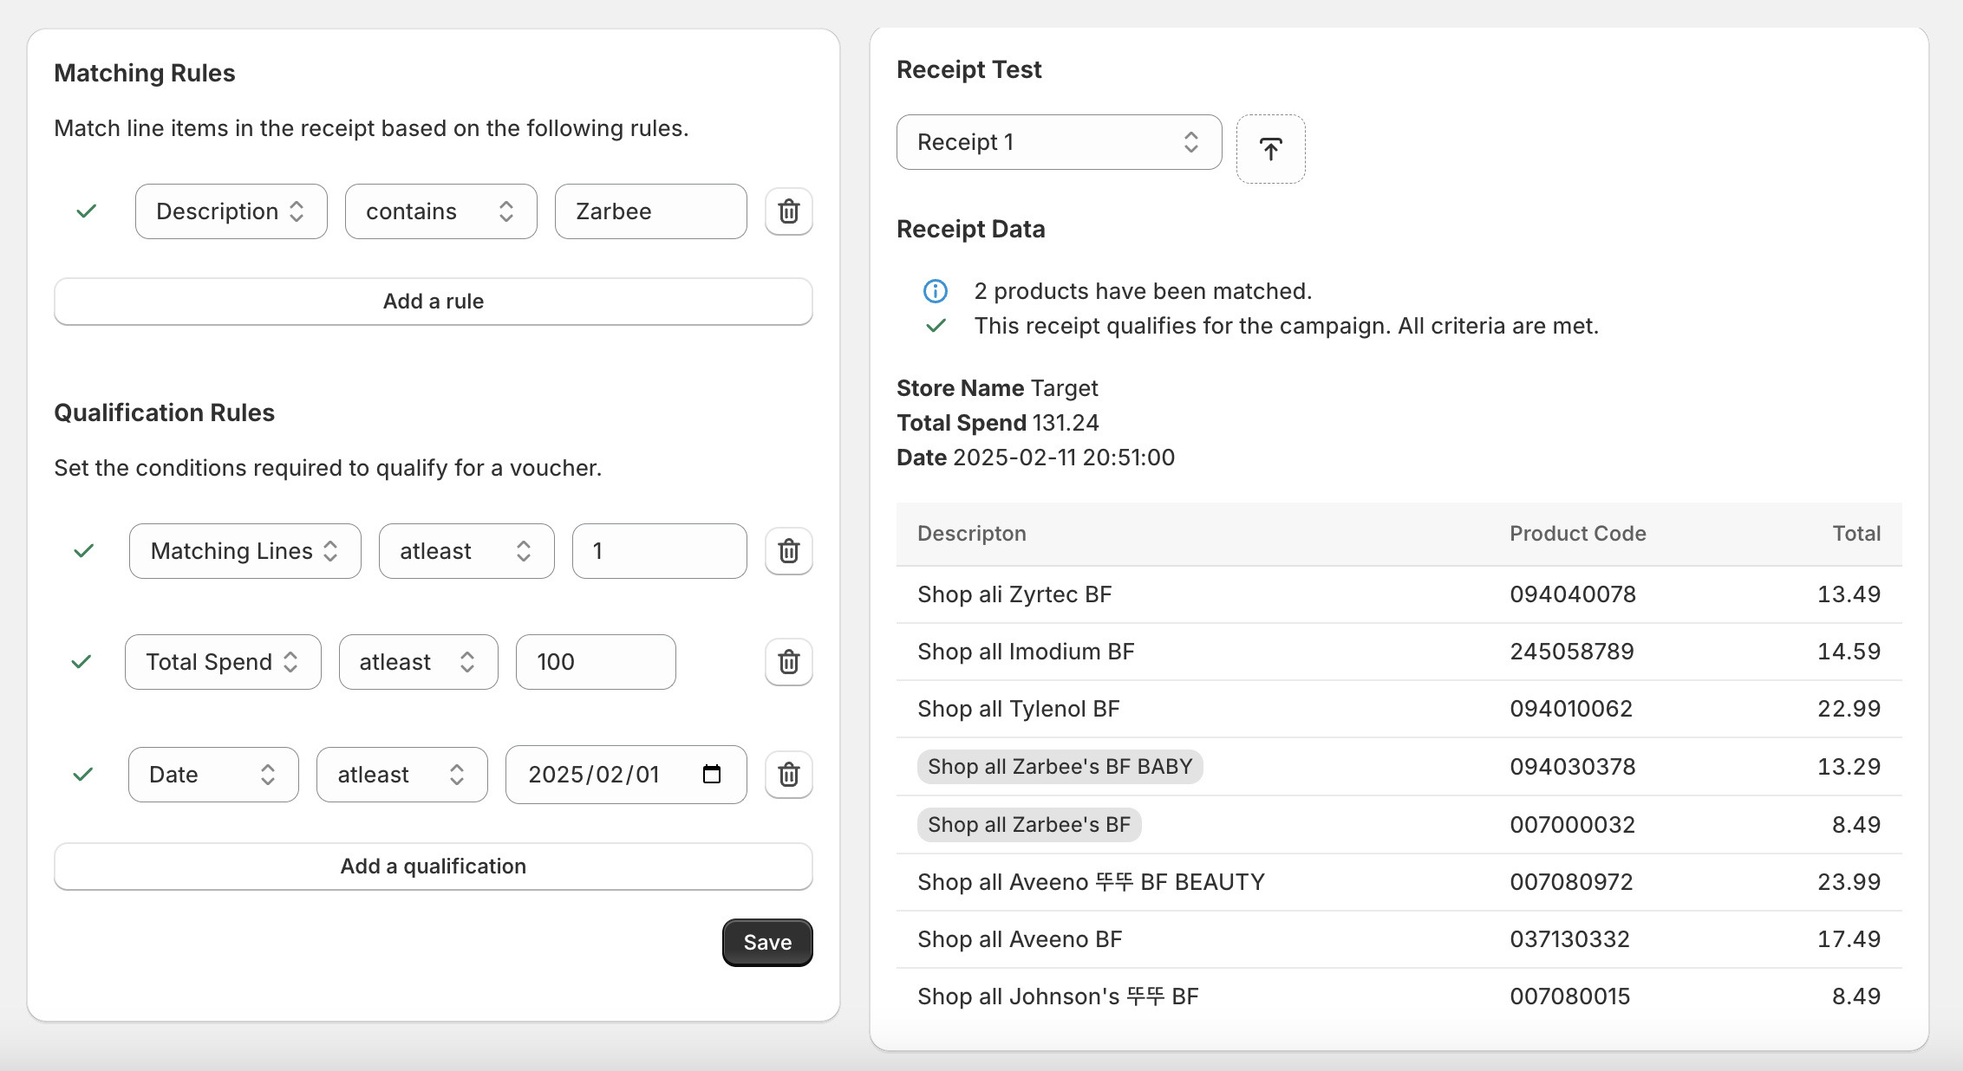The image size is (1963, 1071).
Task: Click the Add a rule button
Action: (x=434, y=302)
